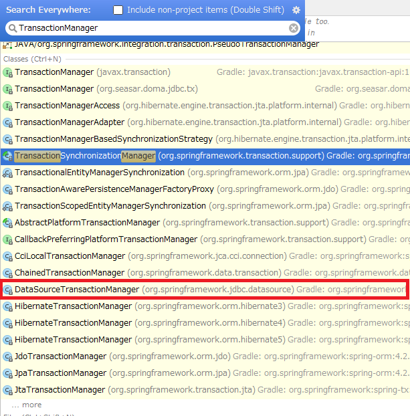Screen dimensions: 410x416
Task: Select CciLocalTransactionManager result
Action: pos(205,256)
